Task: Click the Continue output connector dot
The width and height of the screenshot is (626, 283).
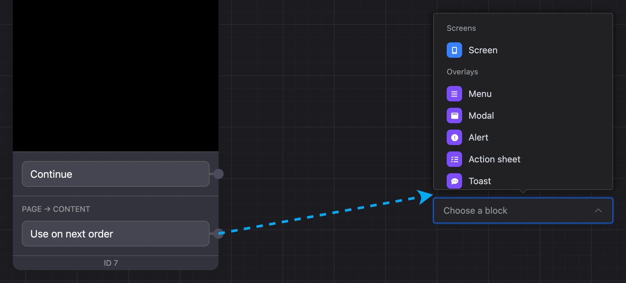Action: tap(219, 174)
